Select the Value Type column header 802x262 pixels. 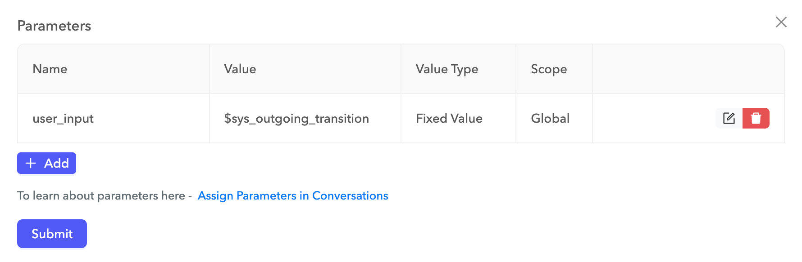coord(447,69)
